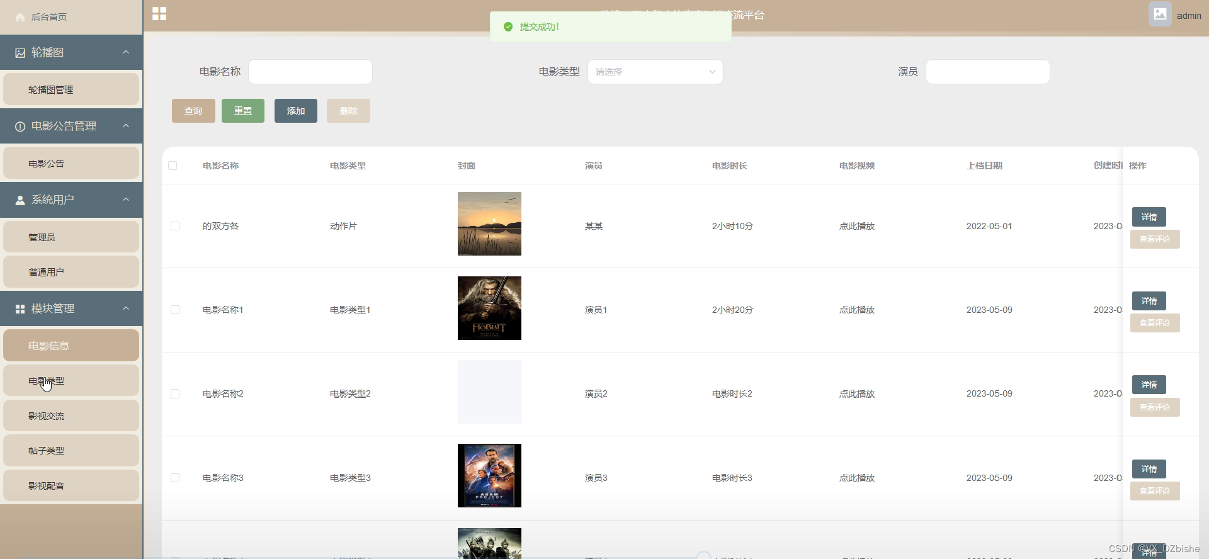The image size is (1209, 559).
Task: Click the 查询 search button
Action: [x=193, y=111]
